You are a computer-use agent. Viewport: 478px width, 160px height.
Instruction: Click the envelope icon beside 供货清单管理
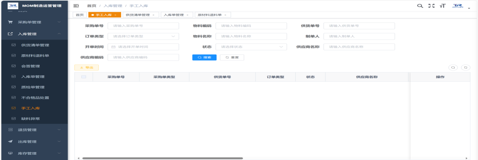[14, 45]
